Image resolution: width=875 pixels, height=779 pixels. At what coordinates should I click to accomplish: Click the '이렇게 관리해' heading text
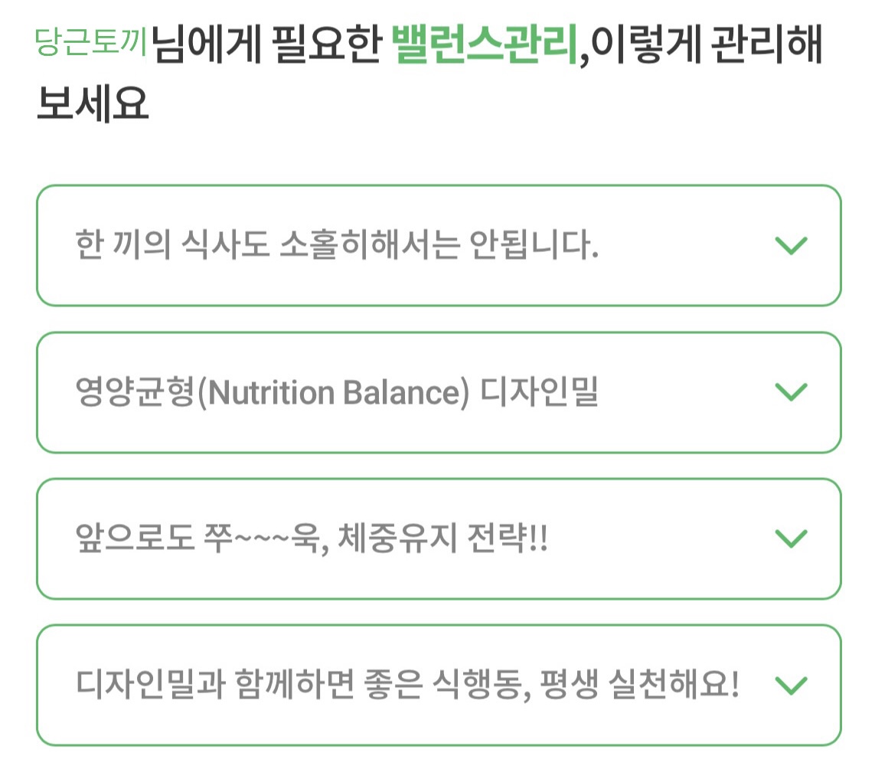(707, 44)
